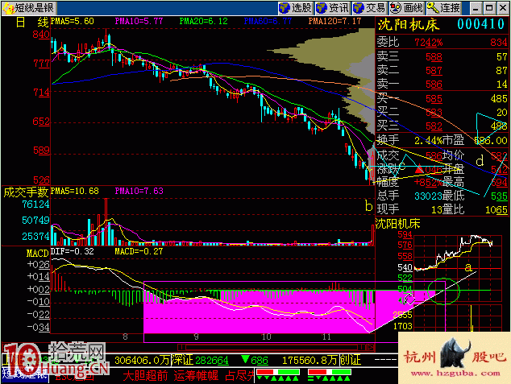Screen dimensions: 511x384
Task: Select the PMA120=7.17 moving average label
Action: point(334,22)
